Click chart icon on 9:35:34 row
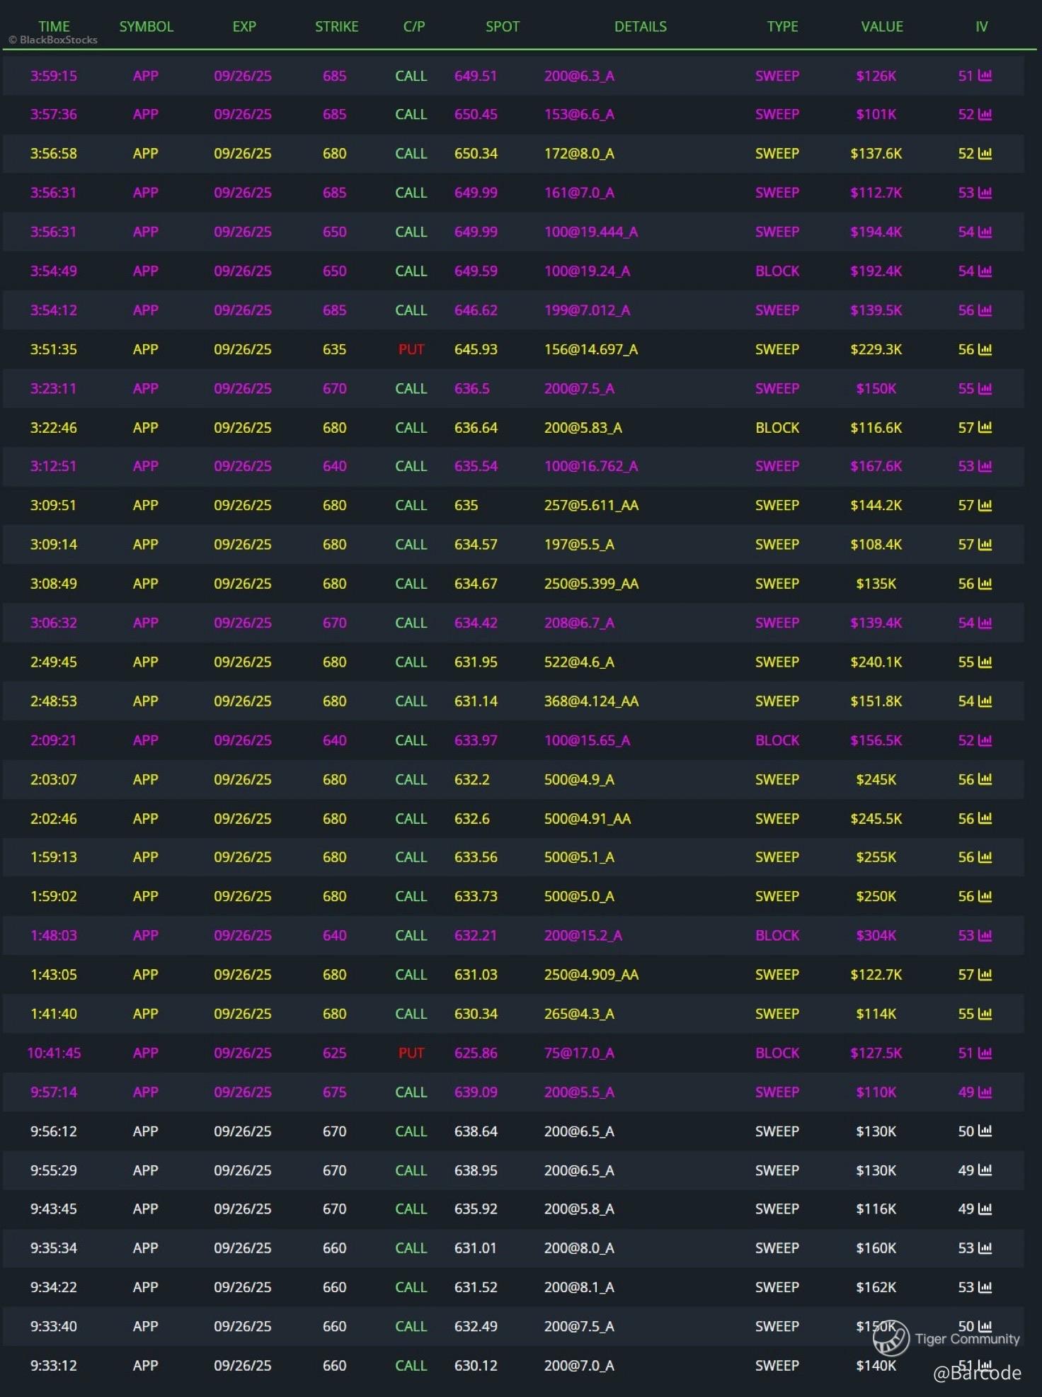The image size is (1042, 1397). pyautogui.click(x=985, y=1248)
